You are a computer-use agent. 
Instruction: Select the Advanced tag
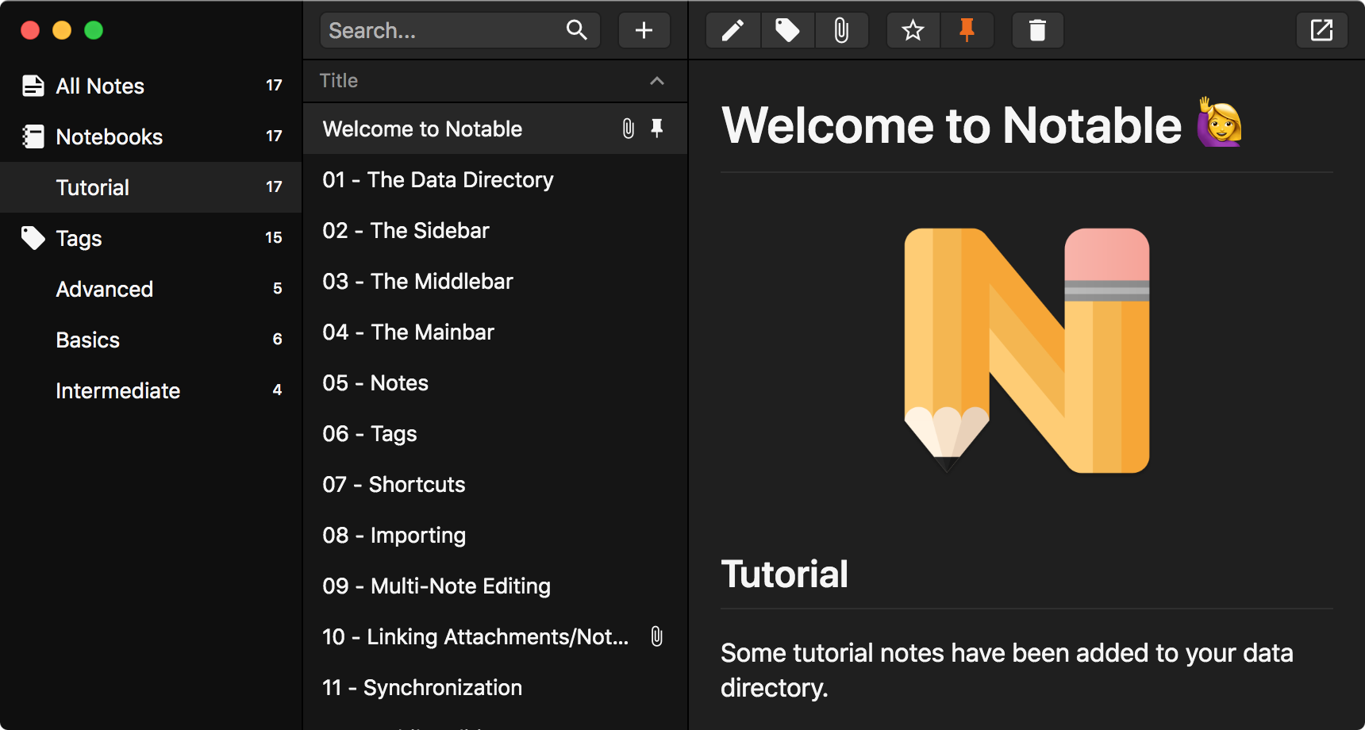tap(151, 289)
